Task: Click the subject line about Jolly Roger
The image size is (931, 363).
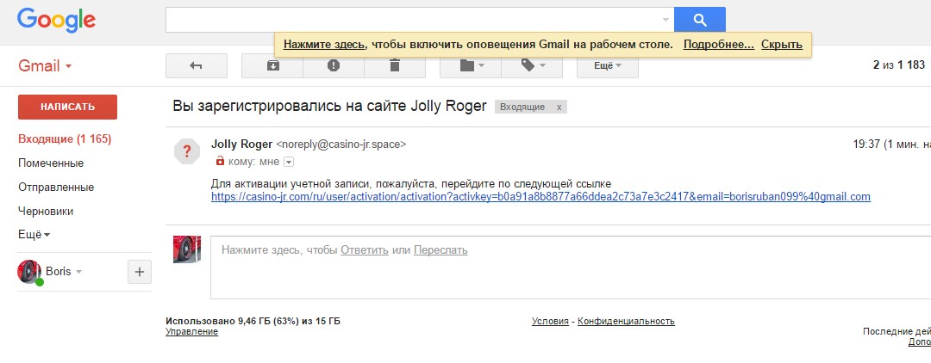Action: point(329,107)
